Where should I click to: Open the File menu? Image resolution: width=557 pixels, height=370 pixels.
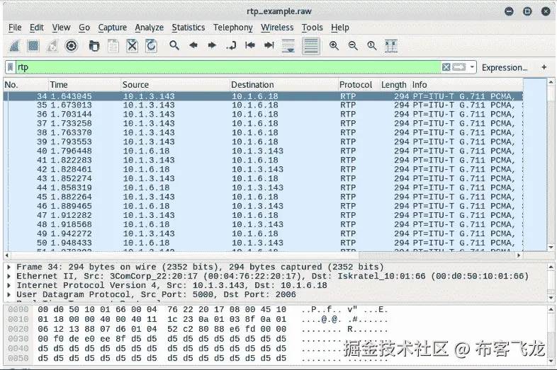tap(15, 28)
